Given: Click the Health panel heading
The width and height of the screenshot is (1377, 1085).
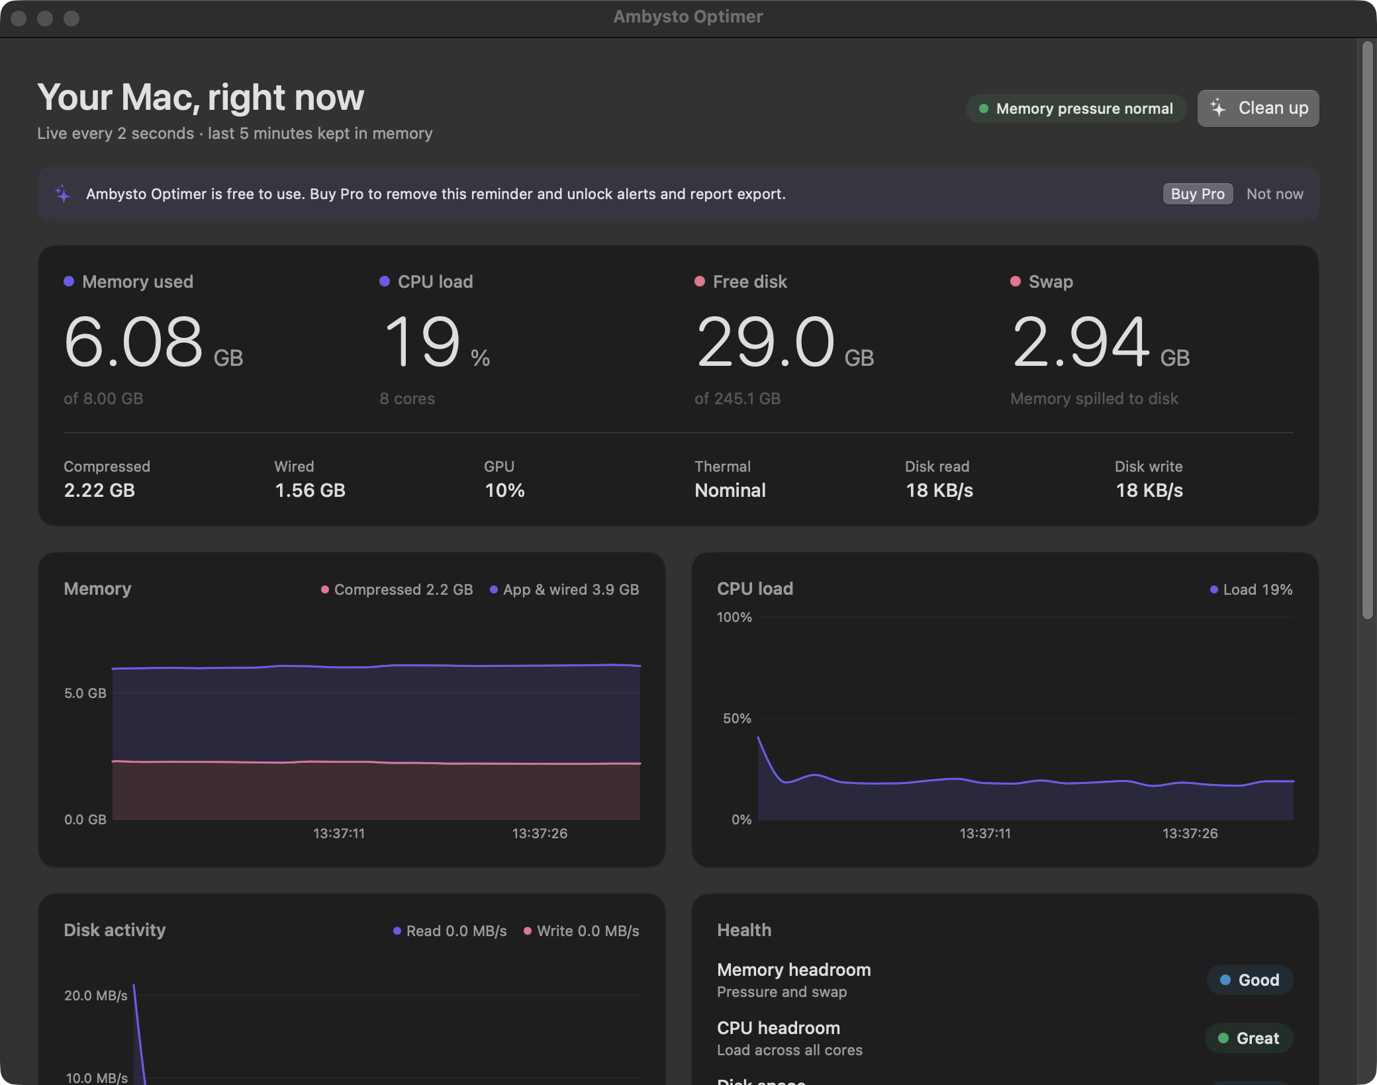Looking at the screenshot, I should (744, 930).
